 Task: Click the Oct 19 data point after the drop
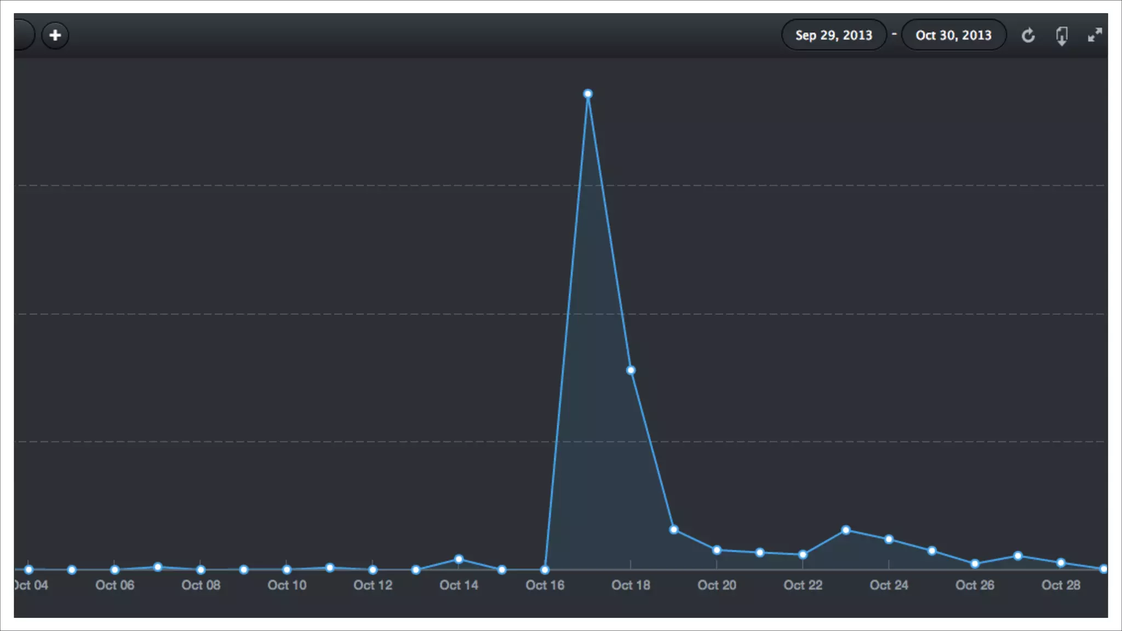click(x=674, y=530)
